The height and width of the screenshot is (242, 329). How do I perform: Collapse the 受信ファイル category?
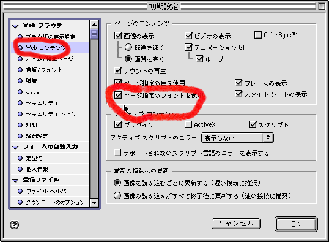[x=15, y=180]
